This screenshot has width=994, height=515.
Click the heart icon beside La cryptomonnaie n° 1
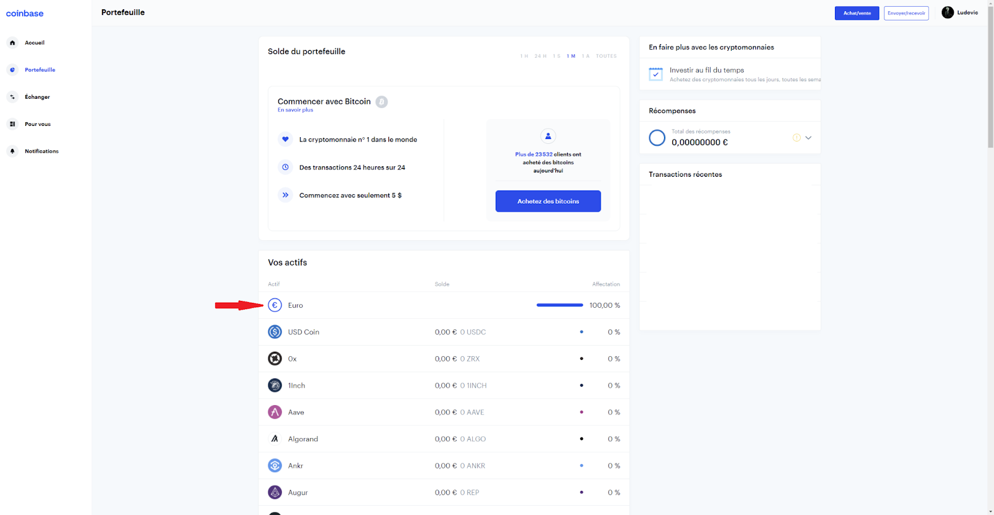(x=285, y=140)
